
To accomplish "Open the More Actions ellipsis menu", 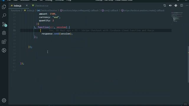I will [187, 6].
